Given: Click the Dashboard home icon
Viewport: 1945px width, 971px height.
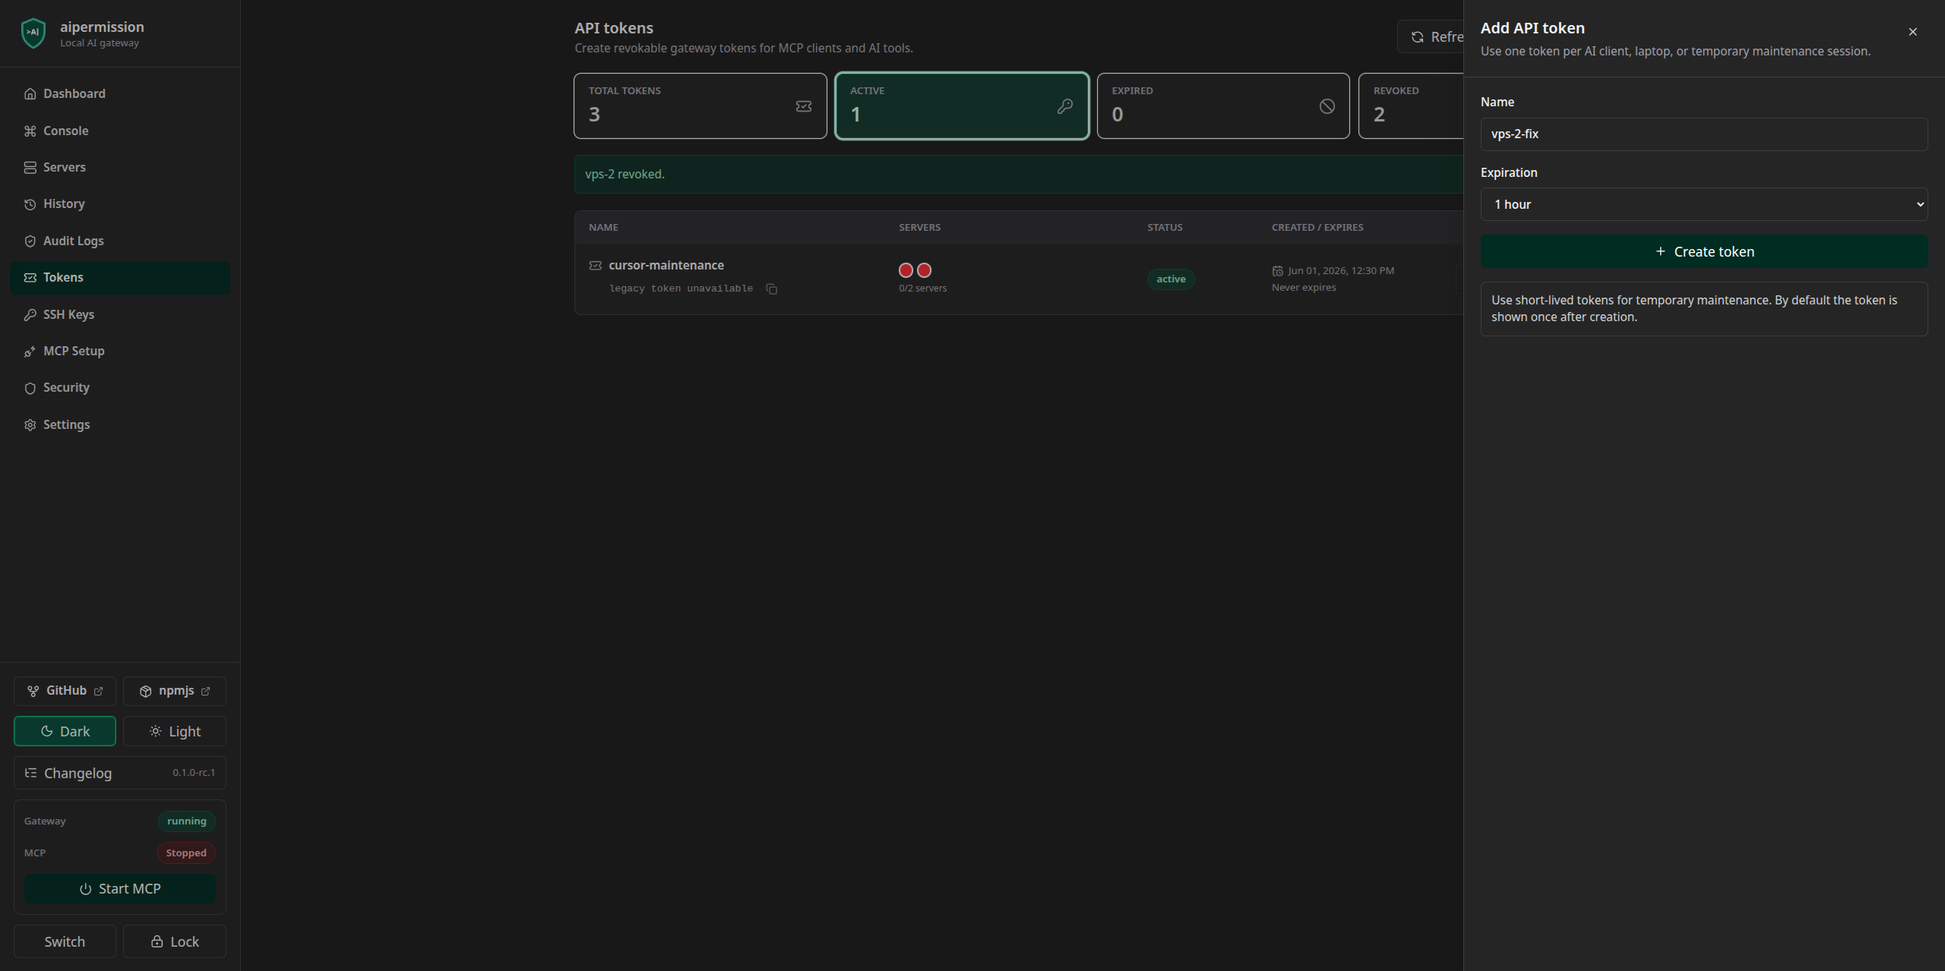Looking at the screenshot, I should (x=30, y=94).
